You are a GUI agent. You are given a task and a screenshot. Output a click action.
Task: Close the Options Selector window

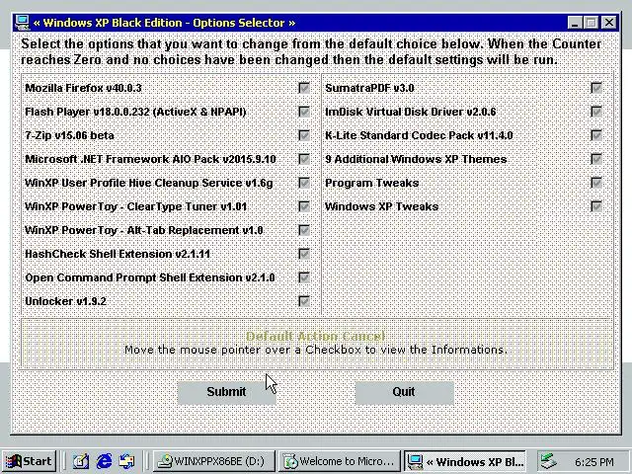pyautogui.click(x=610, y=23)
